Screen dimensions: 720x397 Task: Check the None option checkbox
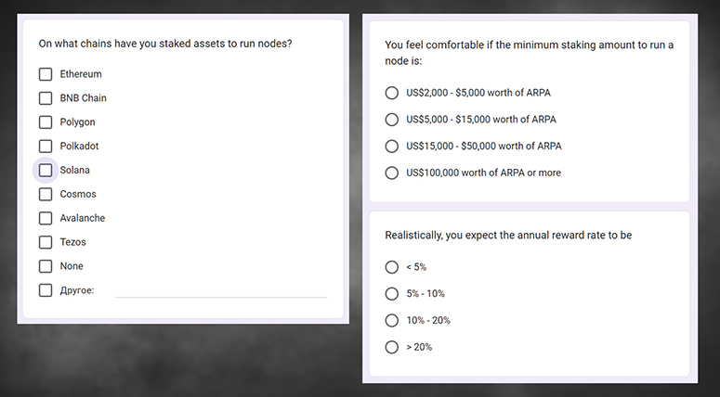pyautogui.click(x=46, y=266)
